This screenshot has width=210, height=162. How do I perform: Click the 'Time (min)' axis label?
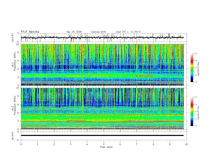tap(106, 147)
